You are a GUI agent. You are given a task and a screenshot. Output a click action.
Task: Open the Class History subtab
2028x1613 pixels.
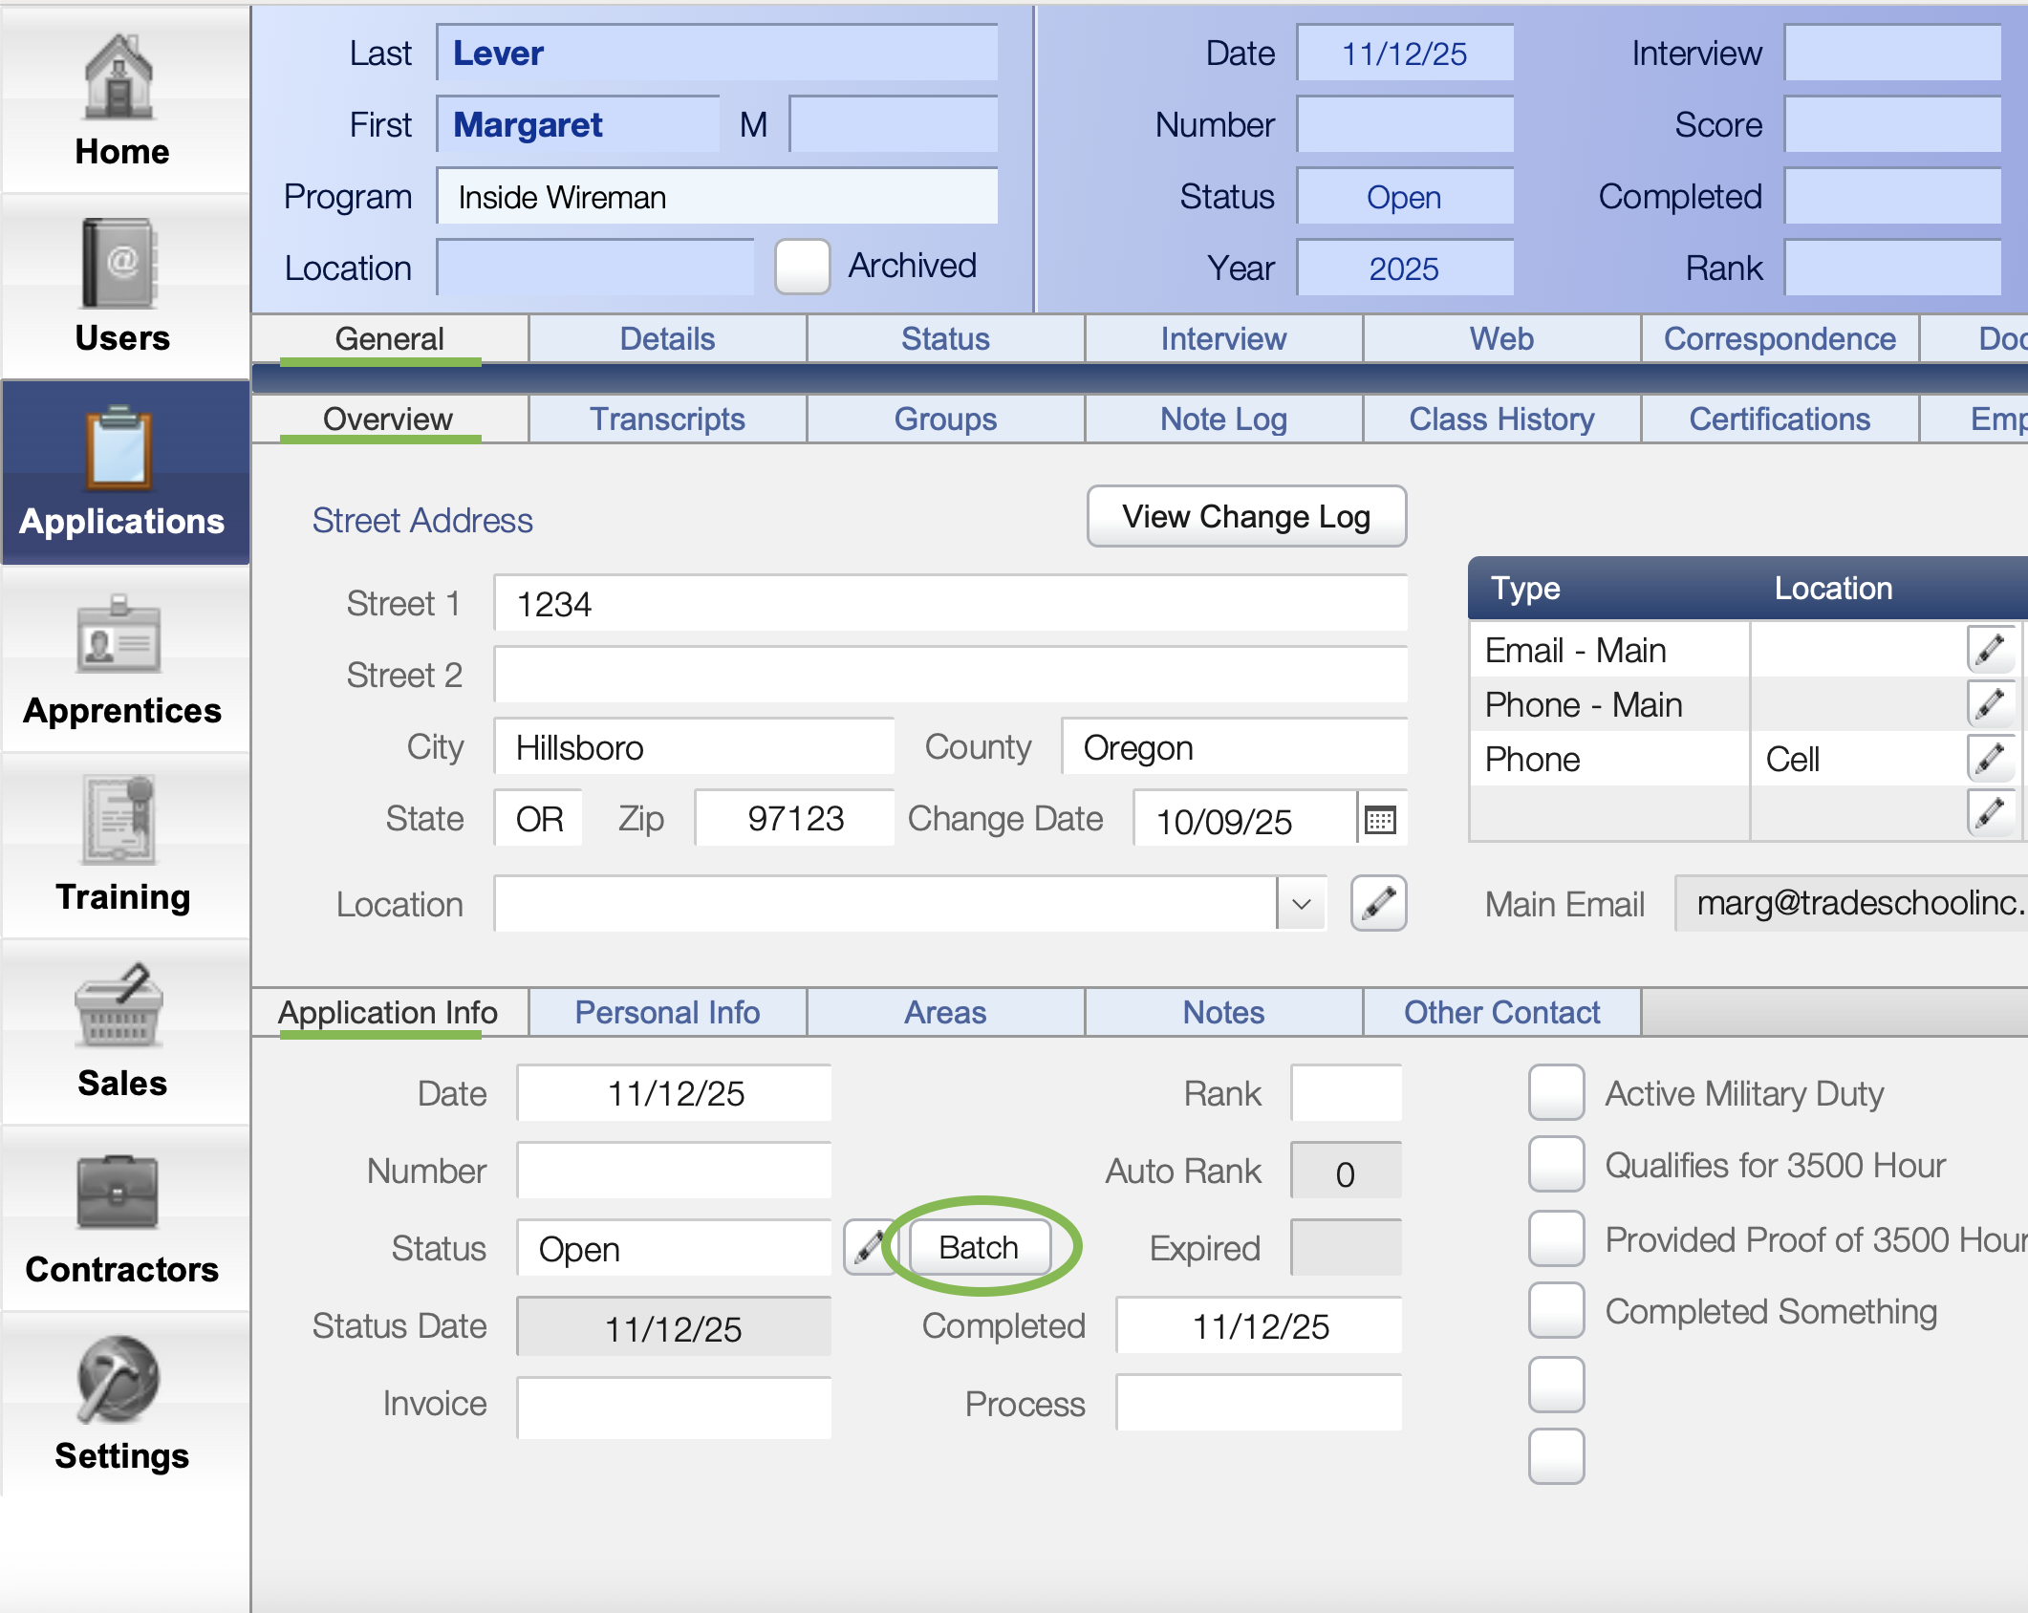1501,419
